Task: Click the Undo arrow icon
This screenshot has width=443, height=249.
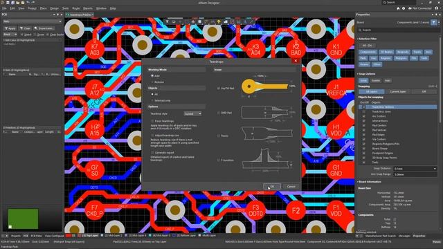Action: (x=28, y=3)
